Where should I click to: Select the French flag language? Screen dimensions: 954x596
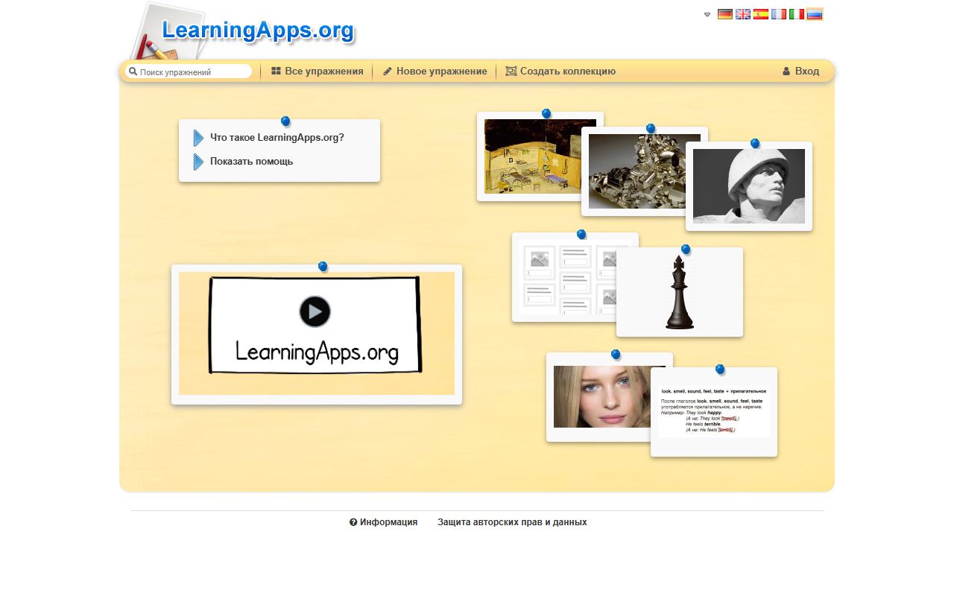point(779,14)
